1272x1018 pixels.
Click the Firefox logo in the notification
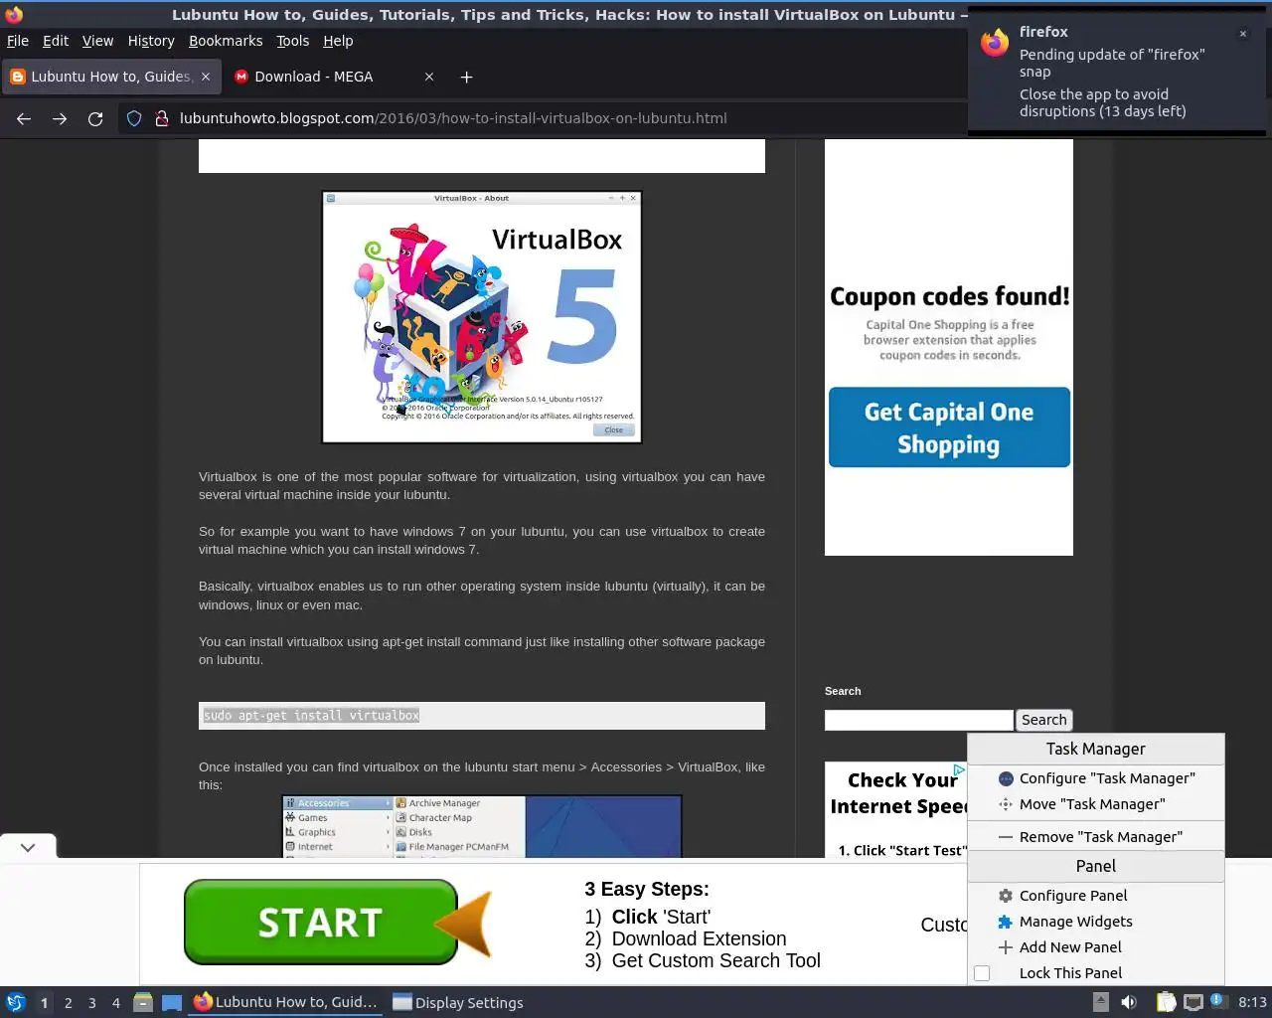tap(995, 43)
